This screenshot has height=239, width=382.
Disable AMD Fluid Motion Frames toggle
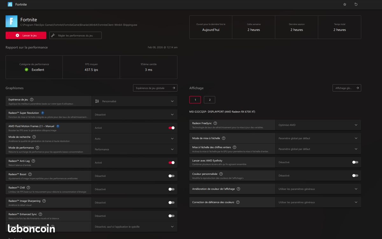coord(172,128)
